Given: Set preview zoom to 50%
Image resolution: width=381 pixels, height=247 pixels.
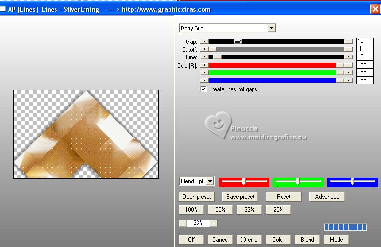Looking at the screenshot, I should click(x=220, y=210).
